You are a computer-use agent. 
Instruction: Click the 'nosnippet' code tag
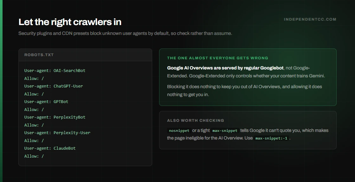[179, 131]
